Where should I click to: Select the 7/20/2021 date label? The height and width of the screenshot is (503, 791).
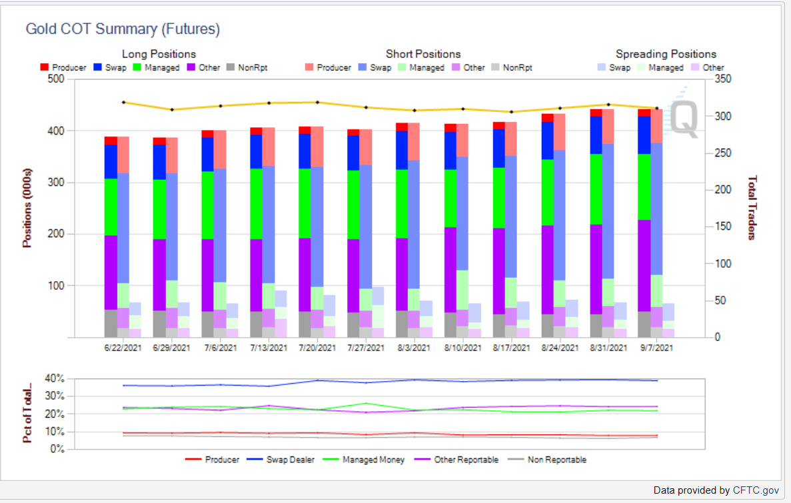click(x=317, y=348)
